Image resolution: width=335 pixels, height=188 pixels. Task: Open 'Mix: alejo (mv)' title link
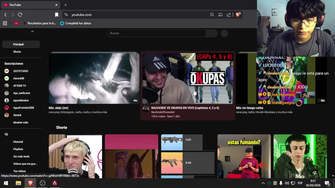(58, 108)
